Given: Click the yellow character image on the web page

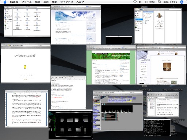Looking at the screenshot, I should point(25,67).
